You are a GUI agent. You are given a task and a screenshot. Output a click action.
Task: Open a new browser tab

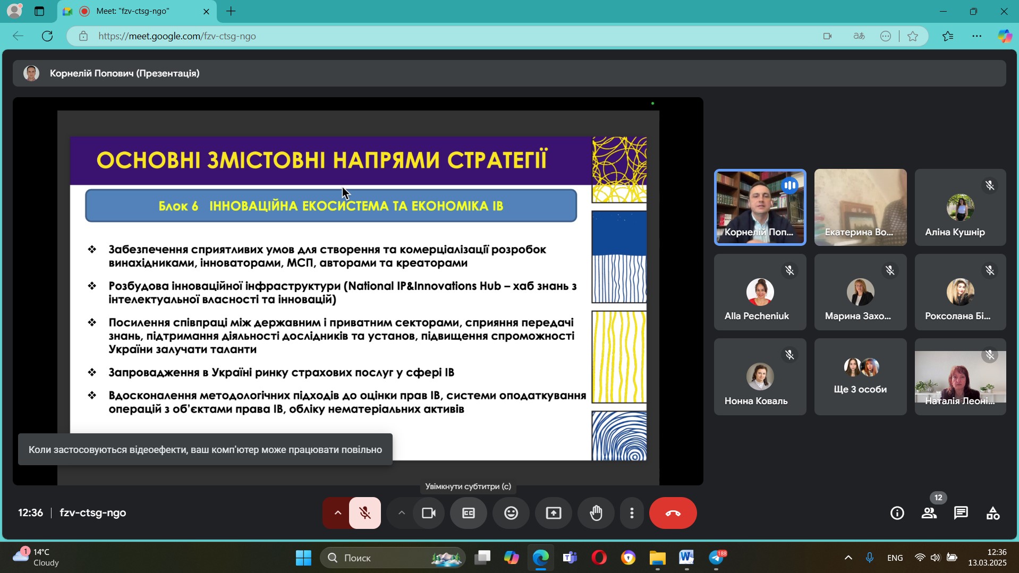231,11
